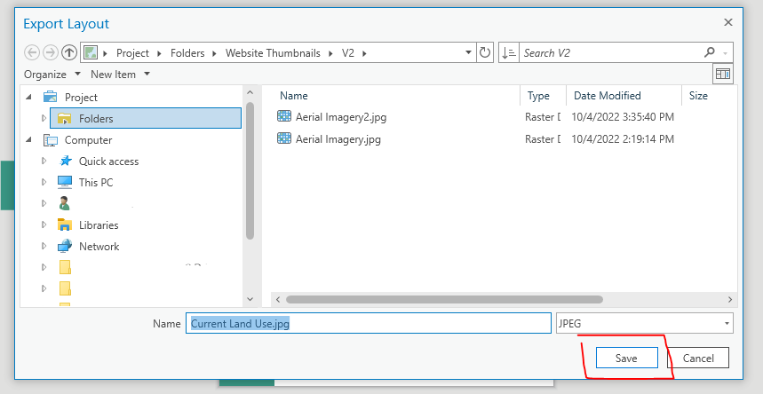Click the Aerial Imagery.jpg raster icon
This screenshot has height=394, width=763.
(283, 138)
